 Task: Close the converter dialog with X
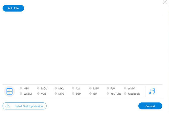[165, 2]
